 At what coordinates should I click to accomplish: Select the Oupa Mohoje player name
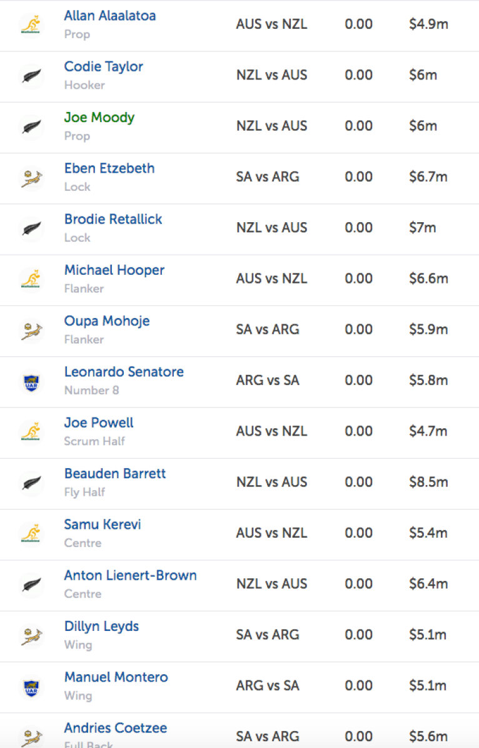point(107,321)
